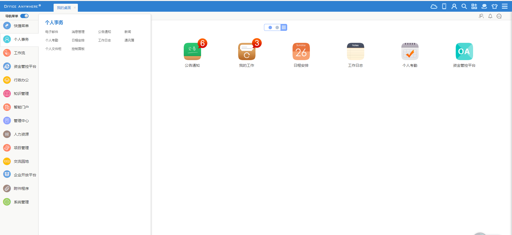Click the notification bell icon
The width and height of the screenshot is (512, 235).
point(490,16)
